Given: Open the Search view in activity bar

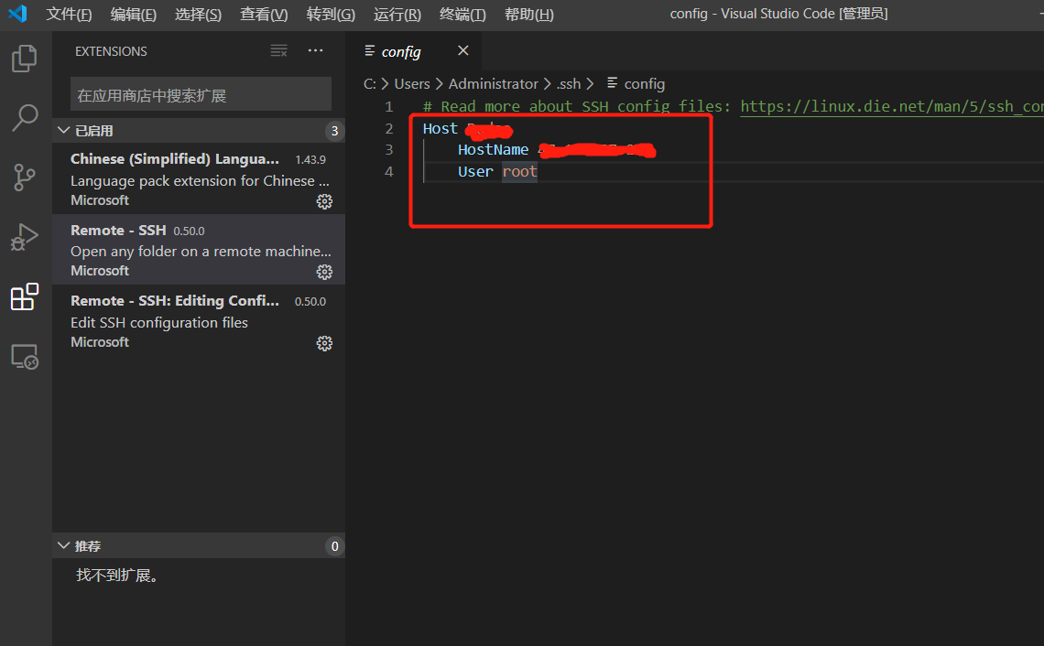Looking at the screenshot, I should point(25,118).
